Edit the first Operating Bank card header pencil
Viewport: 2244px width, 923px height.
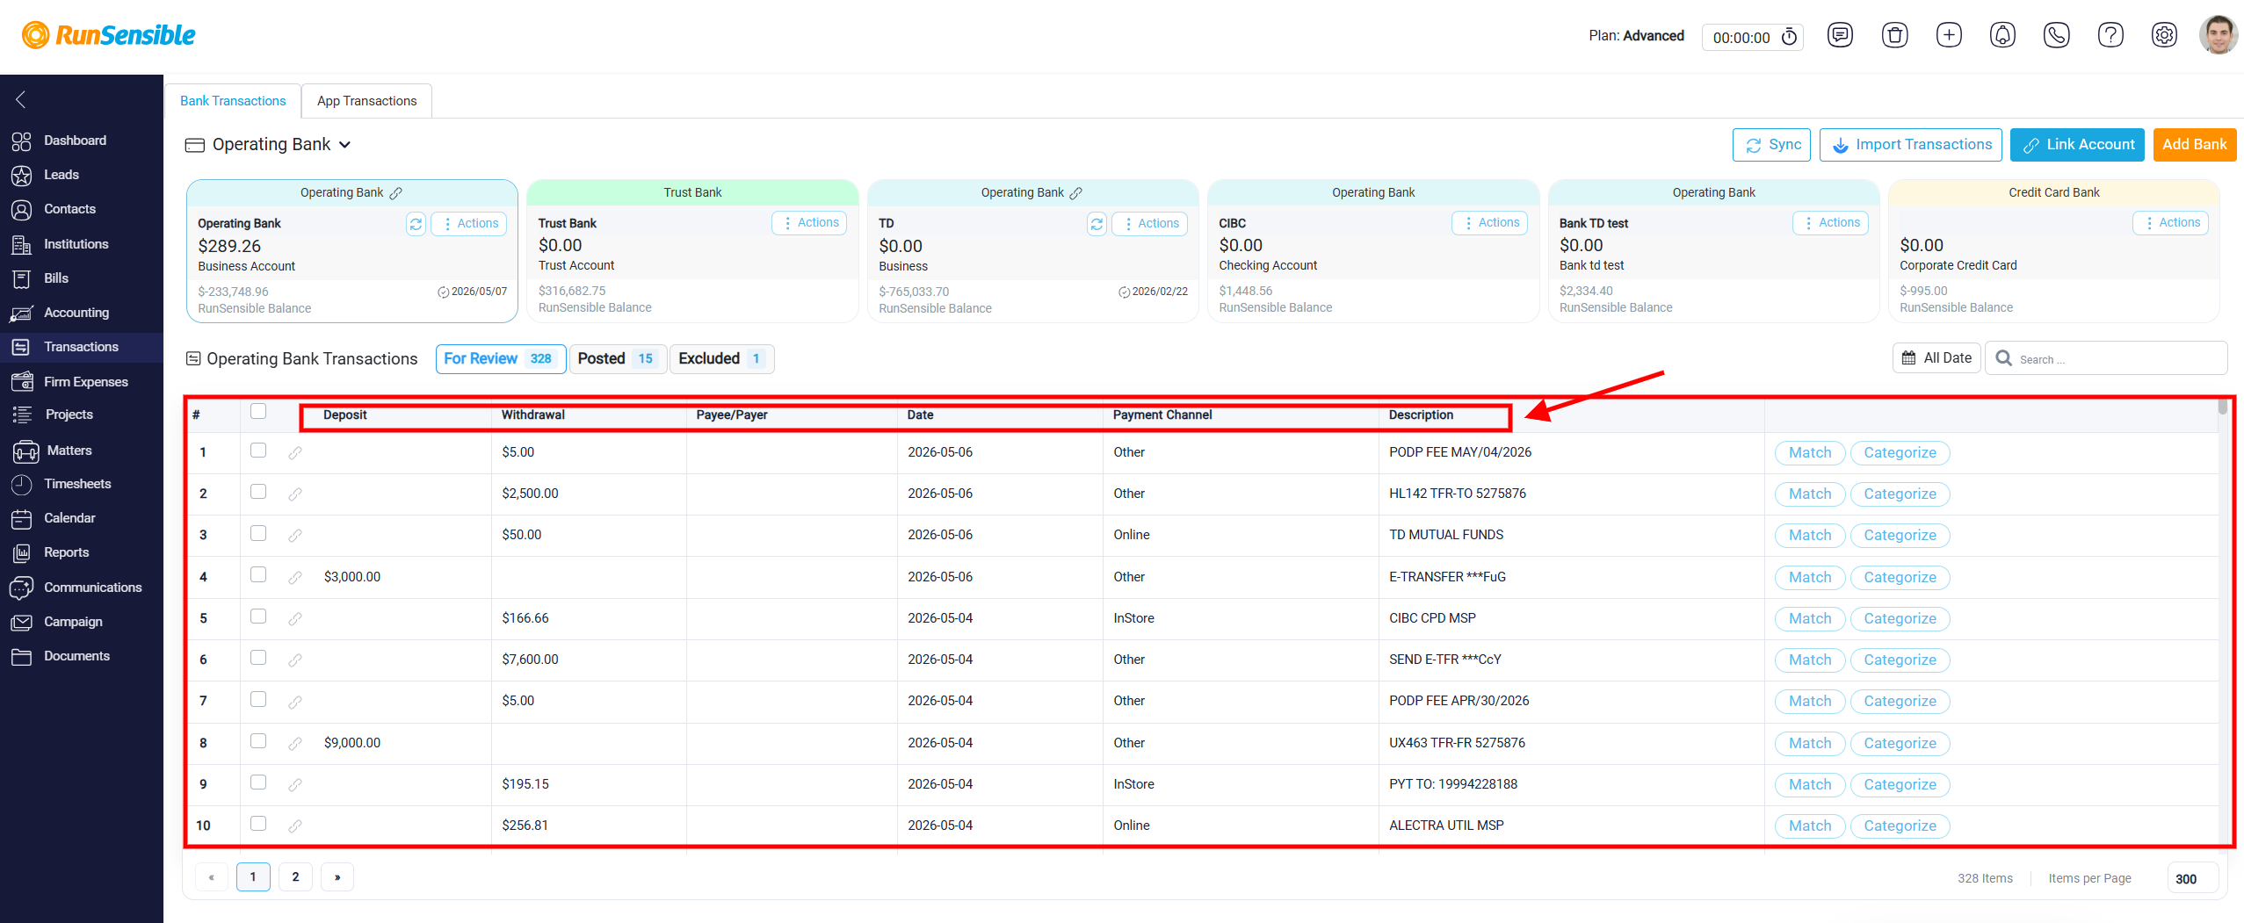click(396, 192)
